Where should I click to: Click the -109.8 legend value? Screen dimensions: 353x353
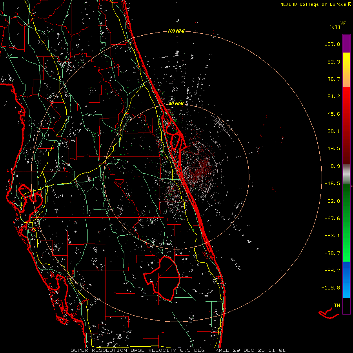coord(331,288)
